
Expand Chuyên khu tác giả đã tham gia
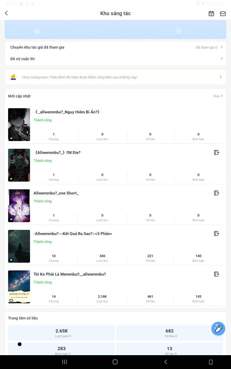pyautogui.click(x=115, y=47)
